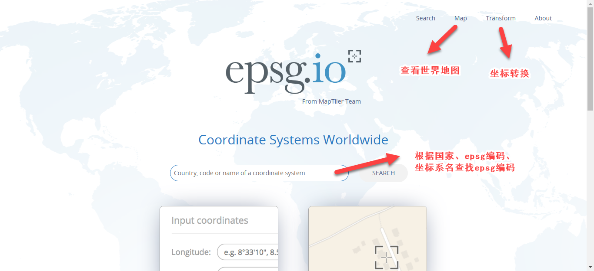594x271 pixels.
Task: Click the epsg.io logo text
Action: 286,73
